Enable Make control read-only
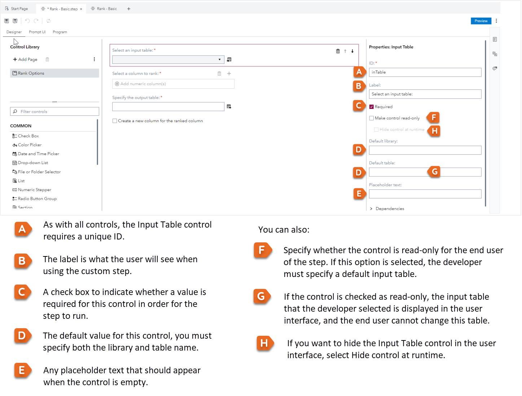 [x=371, y=118]
